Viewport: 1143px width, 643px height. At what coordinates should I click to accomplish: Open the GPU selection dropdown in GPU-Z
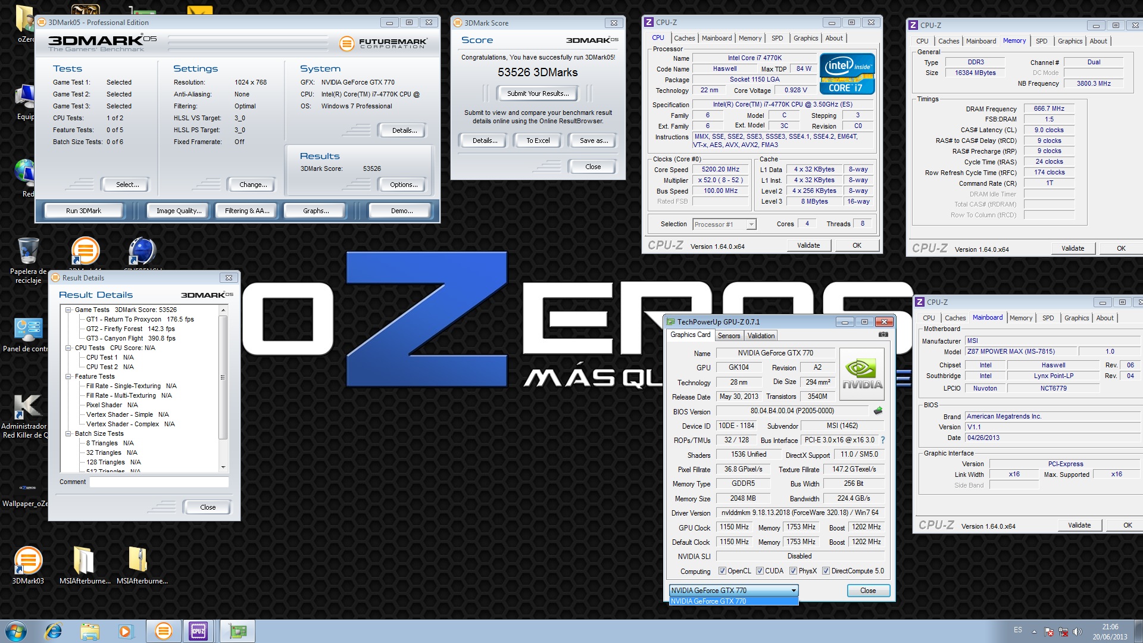point(733,591)
